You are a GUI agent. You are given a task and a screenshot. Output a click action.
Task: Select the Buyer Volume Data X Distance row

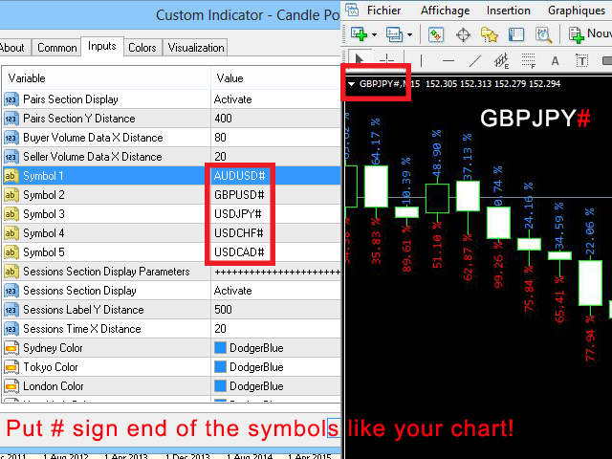pyautogui.click(x=172, y=138)
